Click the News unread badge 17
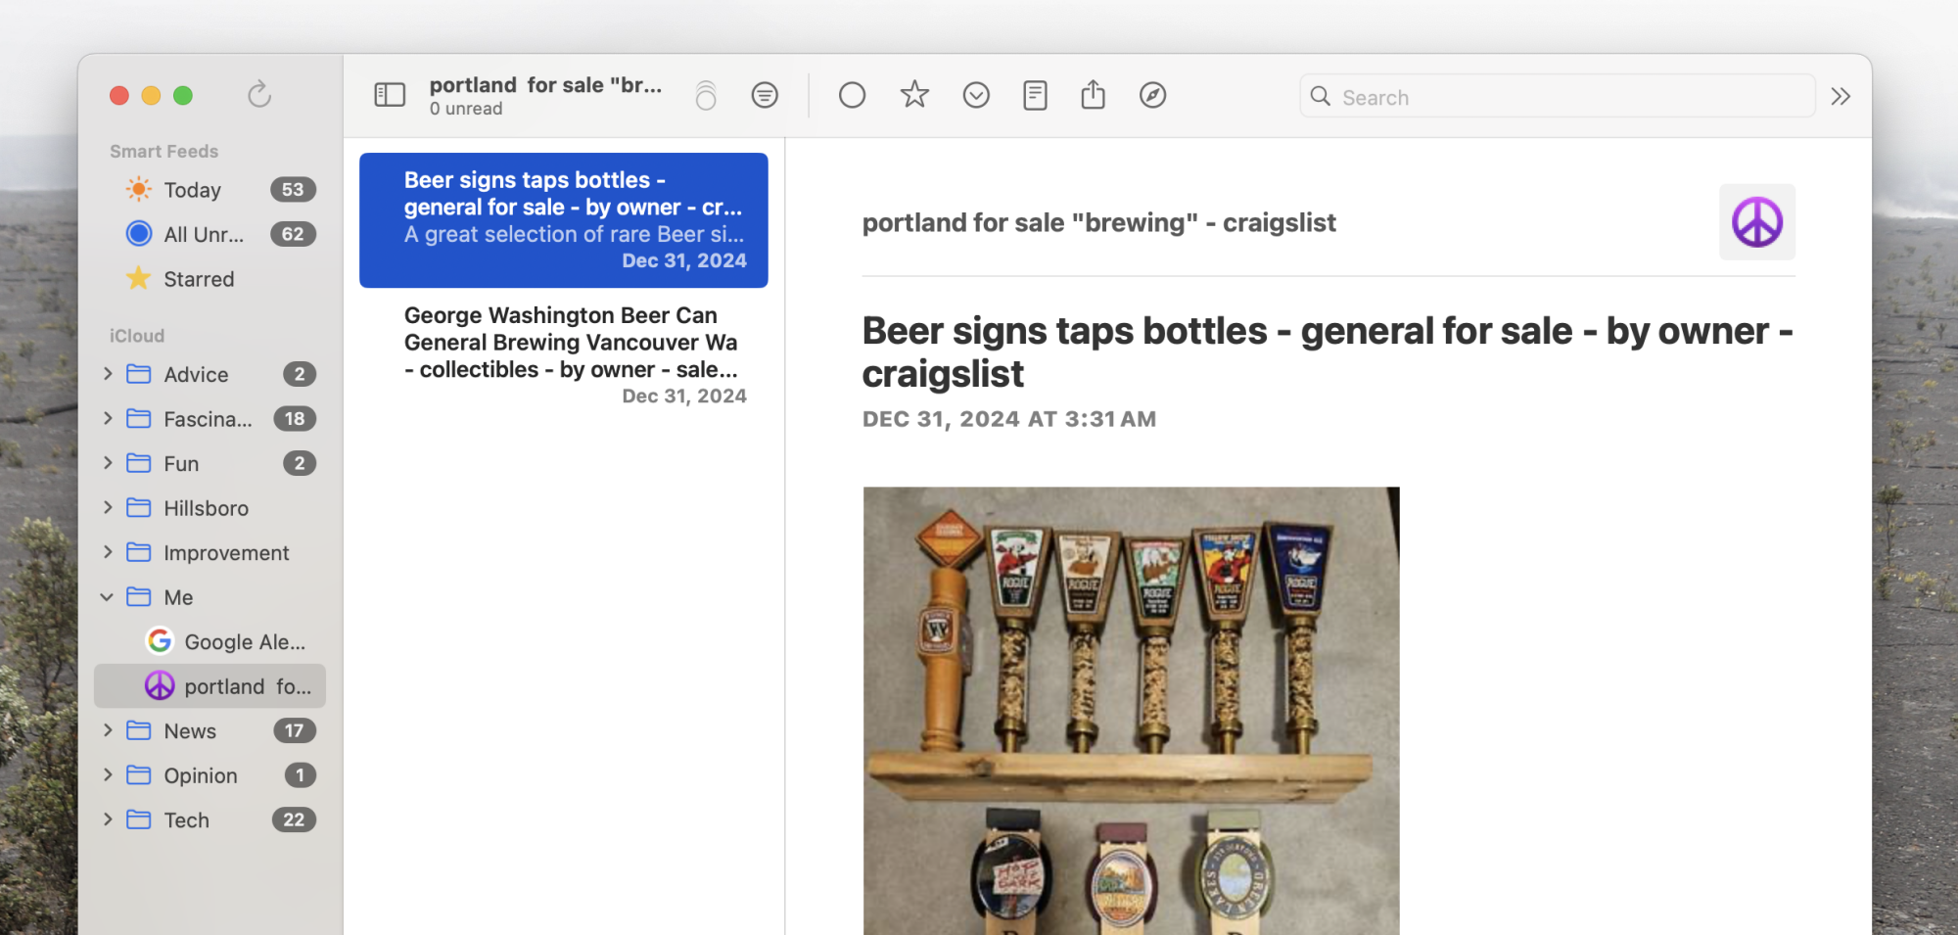1958x935 pixels. click(x=294, y=730)
